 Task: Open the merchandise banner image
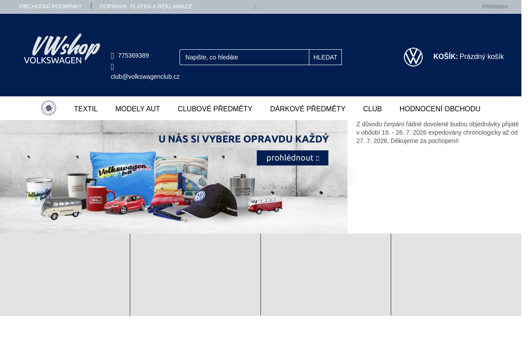point(174,177)
